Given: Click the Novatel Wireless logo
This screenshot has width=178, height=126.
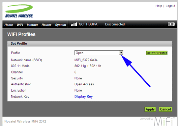Looking at the screenshot, I should tap(19, 11).
